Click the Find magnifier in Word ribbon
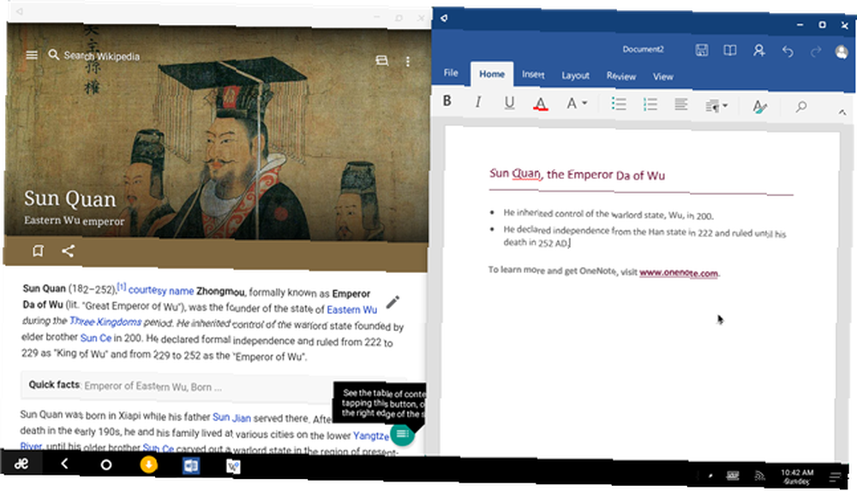This screenshot has width=857, height=491. pos(801,106)
